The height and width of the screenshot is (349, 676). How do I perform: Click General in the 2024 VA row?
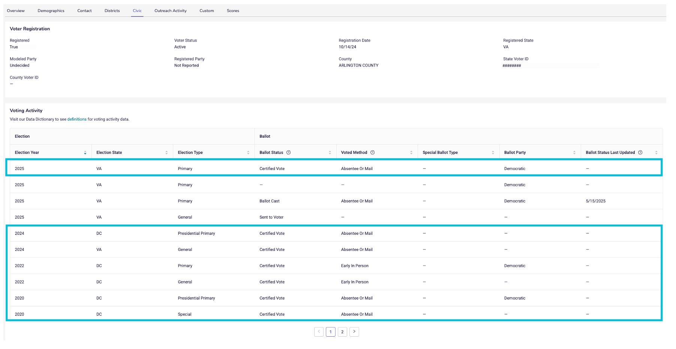(185, 250)
